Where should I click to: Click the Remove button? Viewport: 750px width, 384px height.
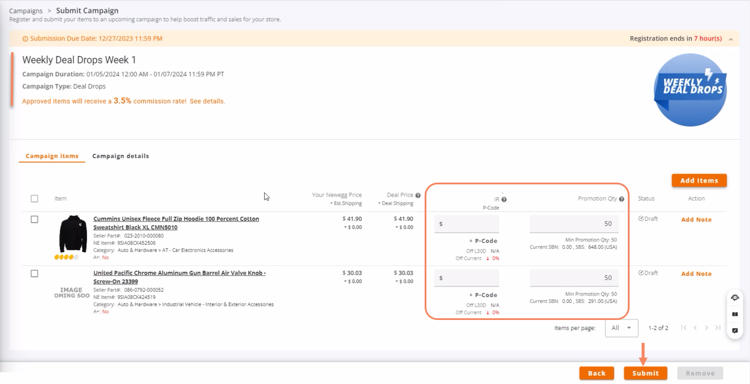pyautogui.click(x=700, y=373)
